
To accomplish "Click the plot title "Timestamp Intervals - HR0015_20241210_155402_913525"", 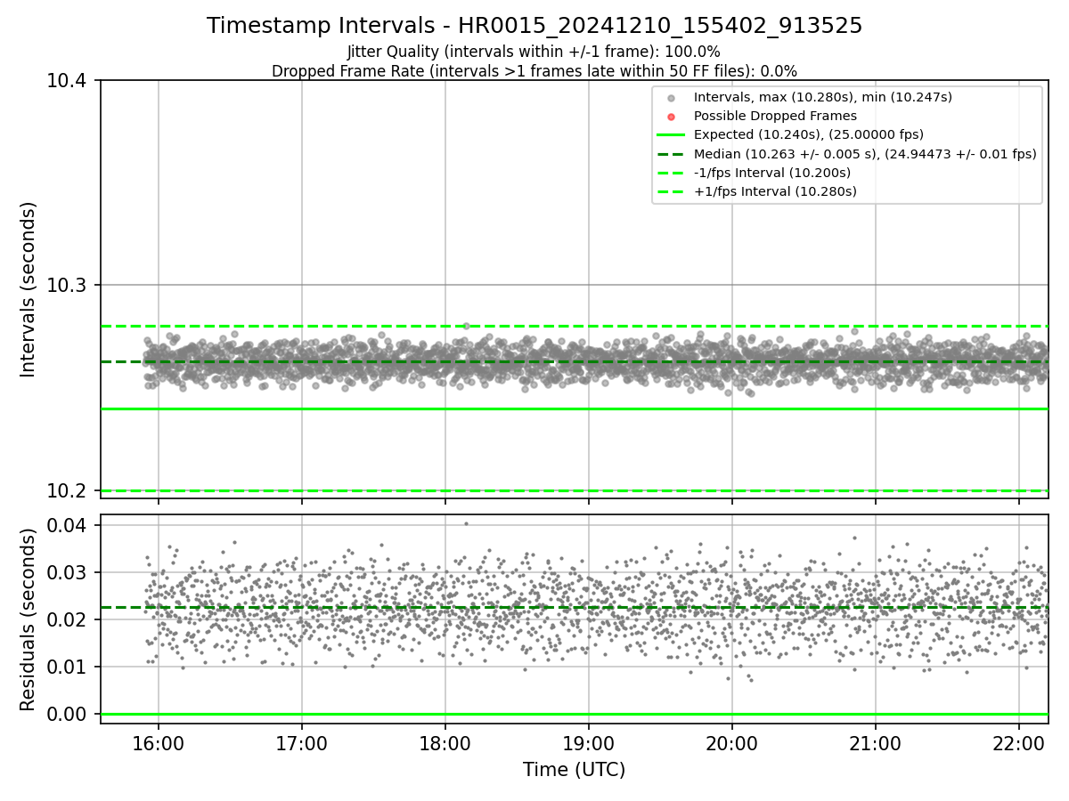I will click(534, 26).
